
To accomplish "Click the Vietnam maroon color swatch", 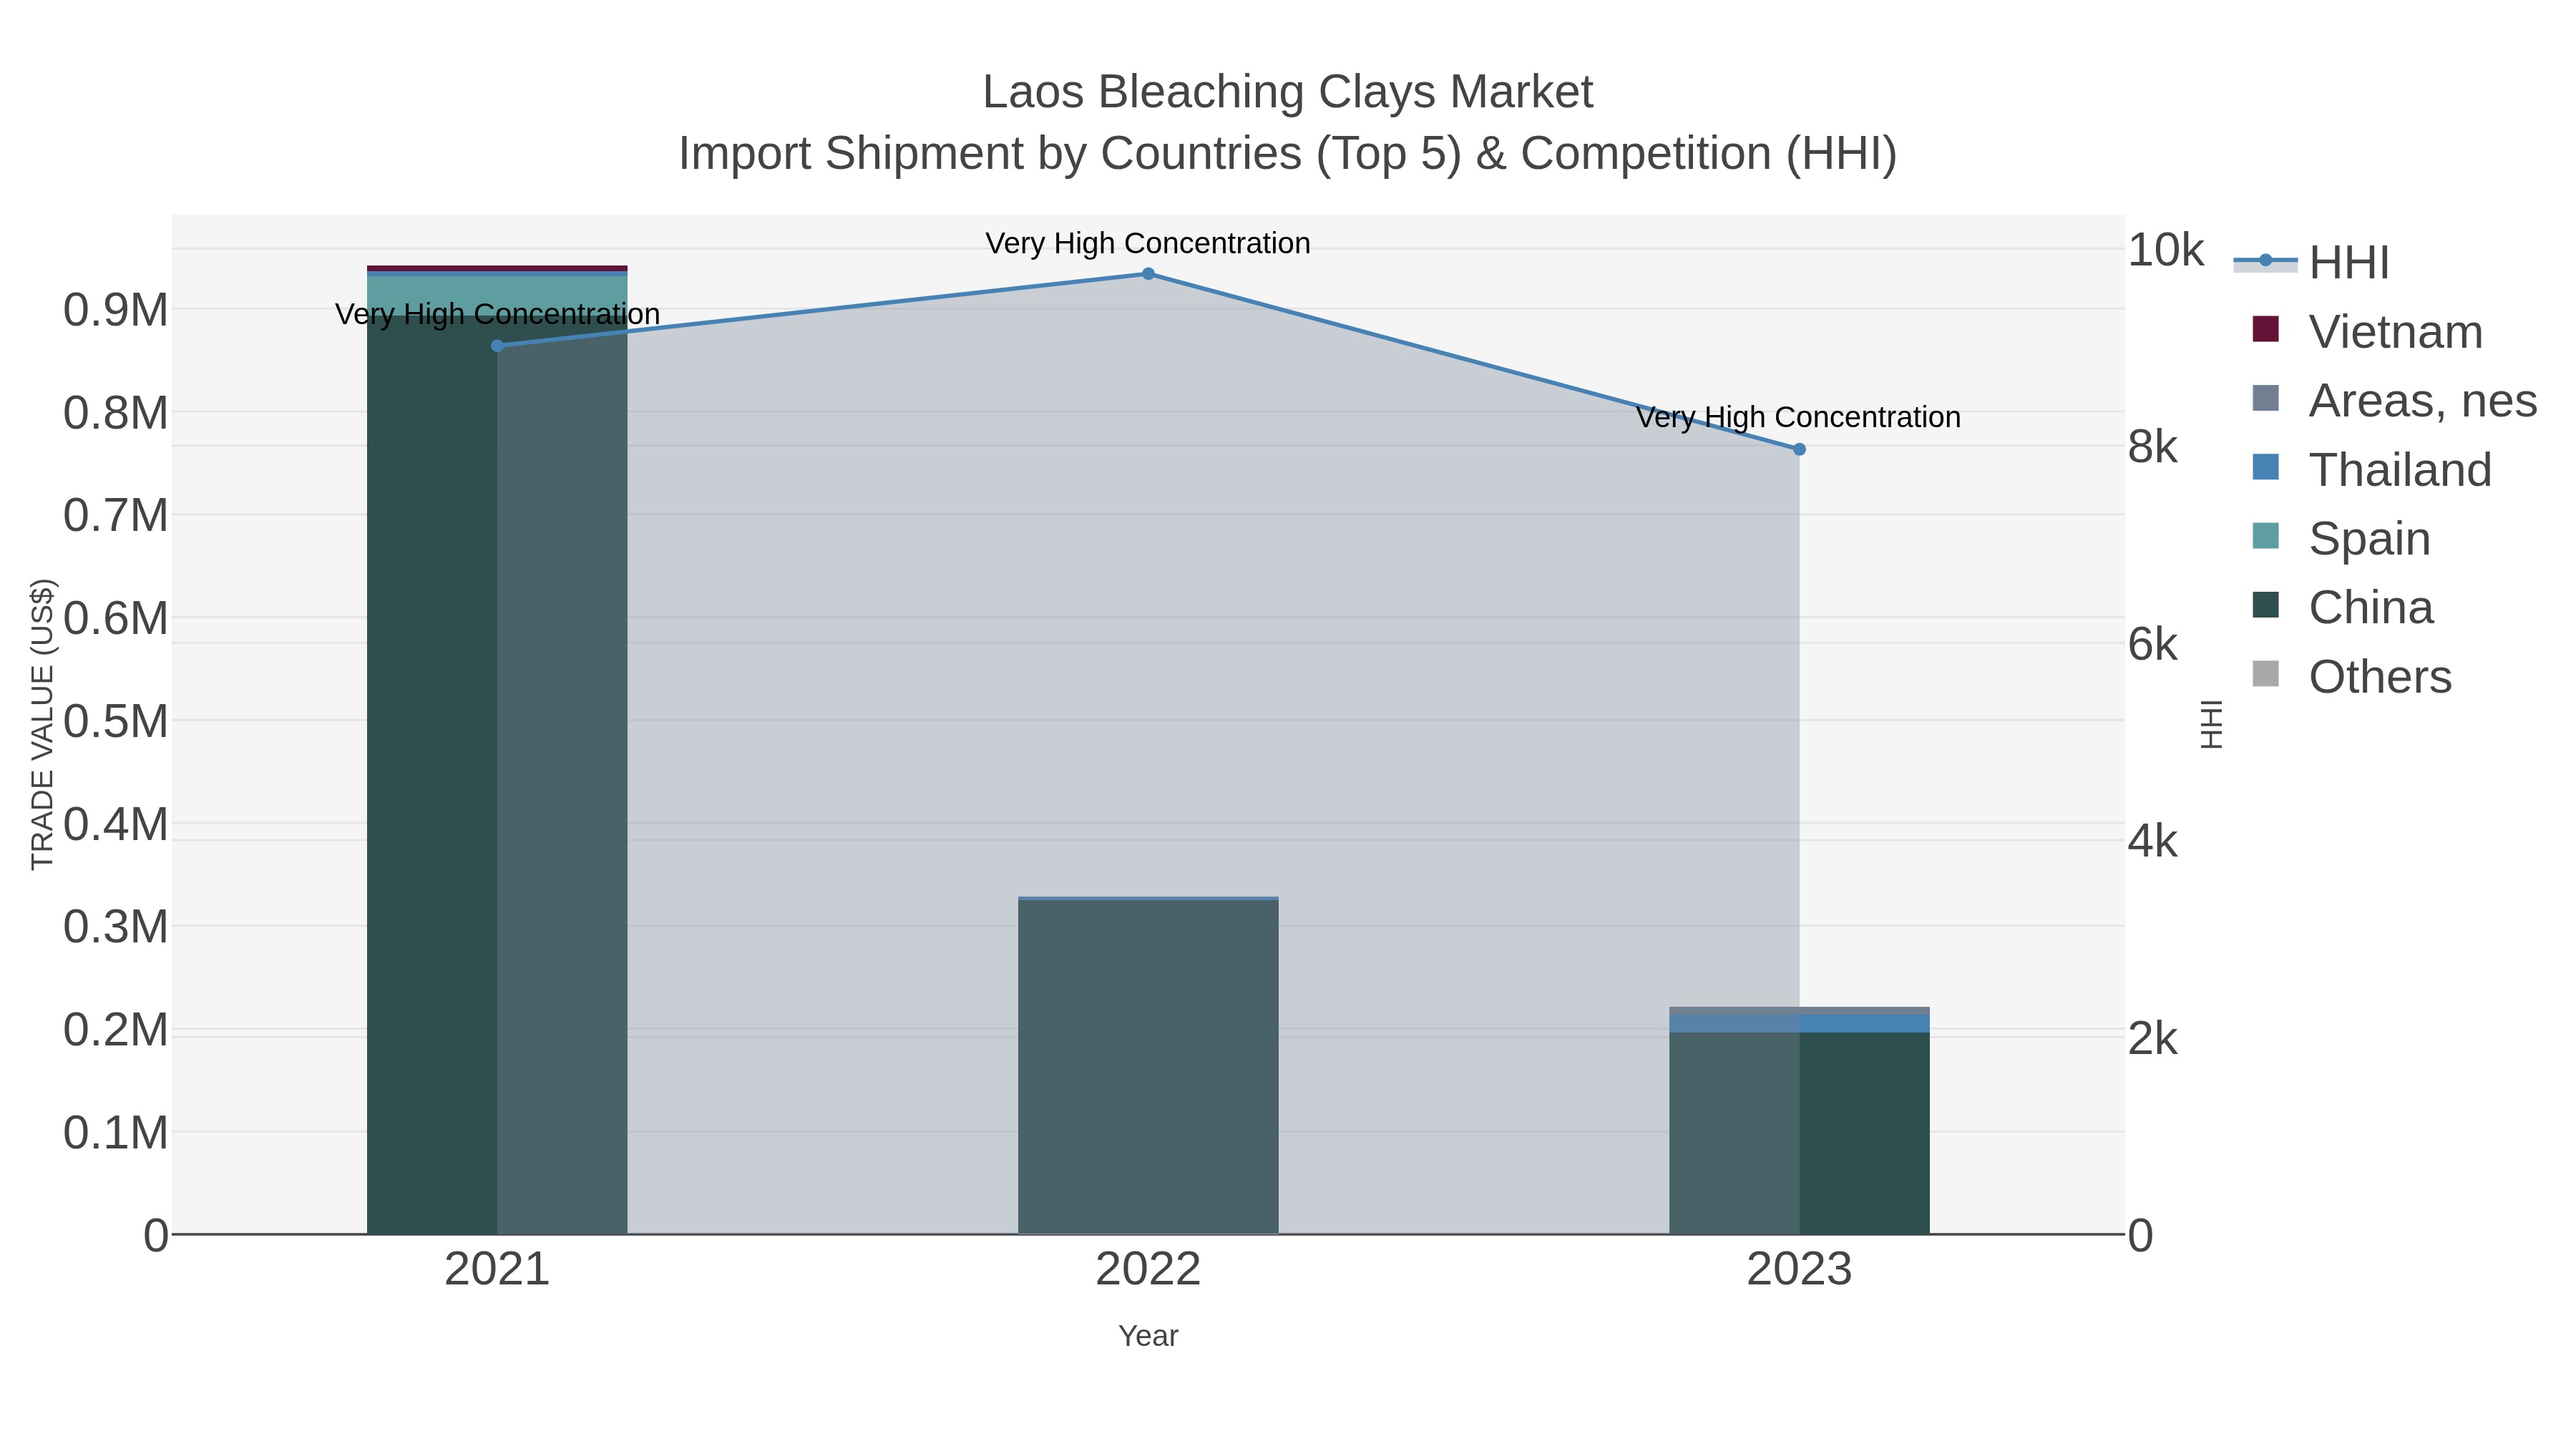I will click(x=2265, y=329).
